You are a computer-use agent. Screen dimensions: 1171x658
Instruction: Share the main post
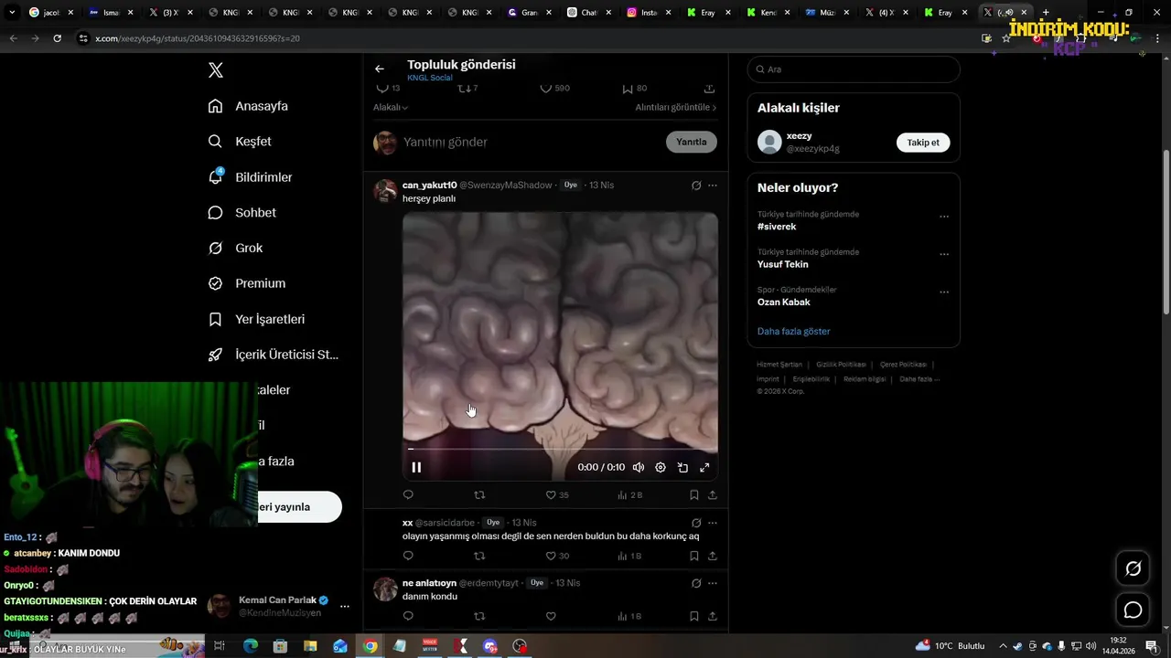(709, 88)
